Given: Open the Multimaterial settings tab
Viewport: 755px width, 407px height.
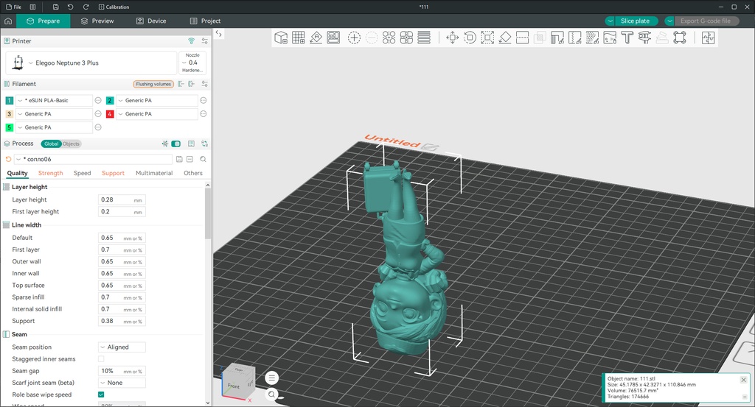Looking at the screenshot, I should (154, 173).
